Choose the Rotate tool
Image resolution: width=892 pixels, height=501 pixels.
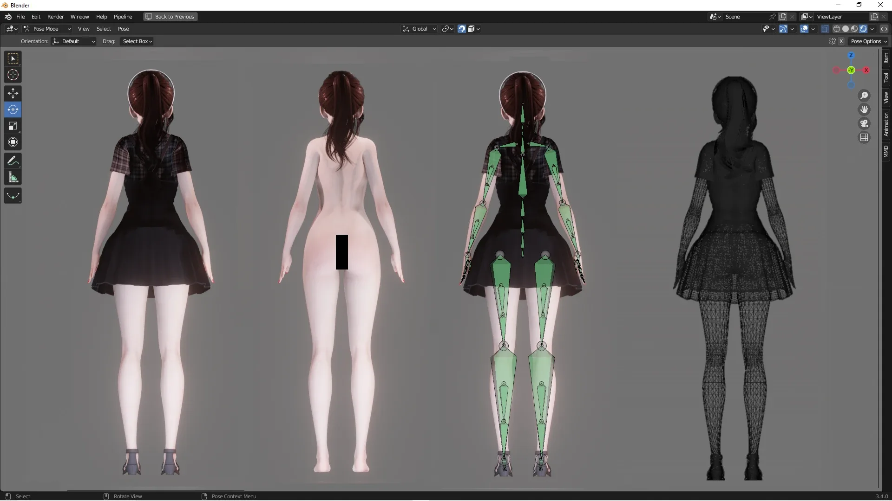[13, 109]
